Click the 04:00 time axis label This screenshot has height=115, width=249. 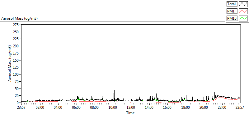click(x=58, y=107)
